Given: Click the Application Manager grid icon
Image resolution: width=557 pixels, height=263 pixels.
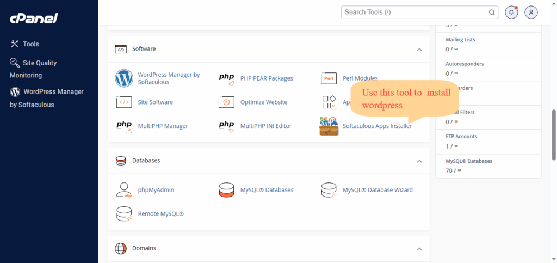Looking at the screenshot, I should point(329,102).
